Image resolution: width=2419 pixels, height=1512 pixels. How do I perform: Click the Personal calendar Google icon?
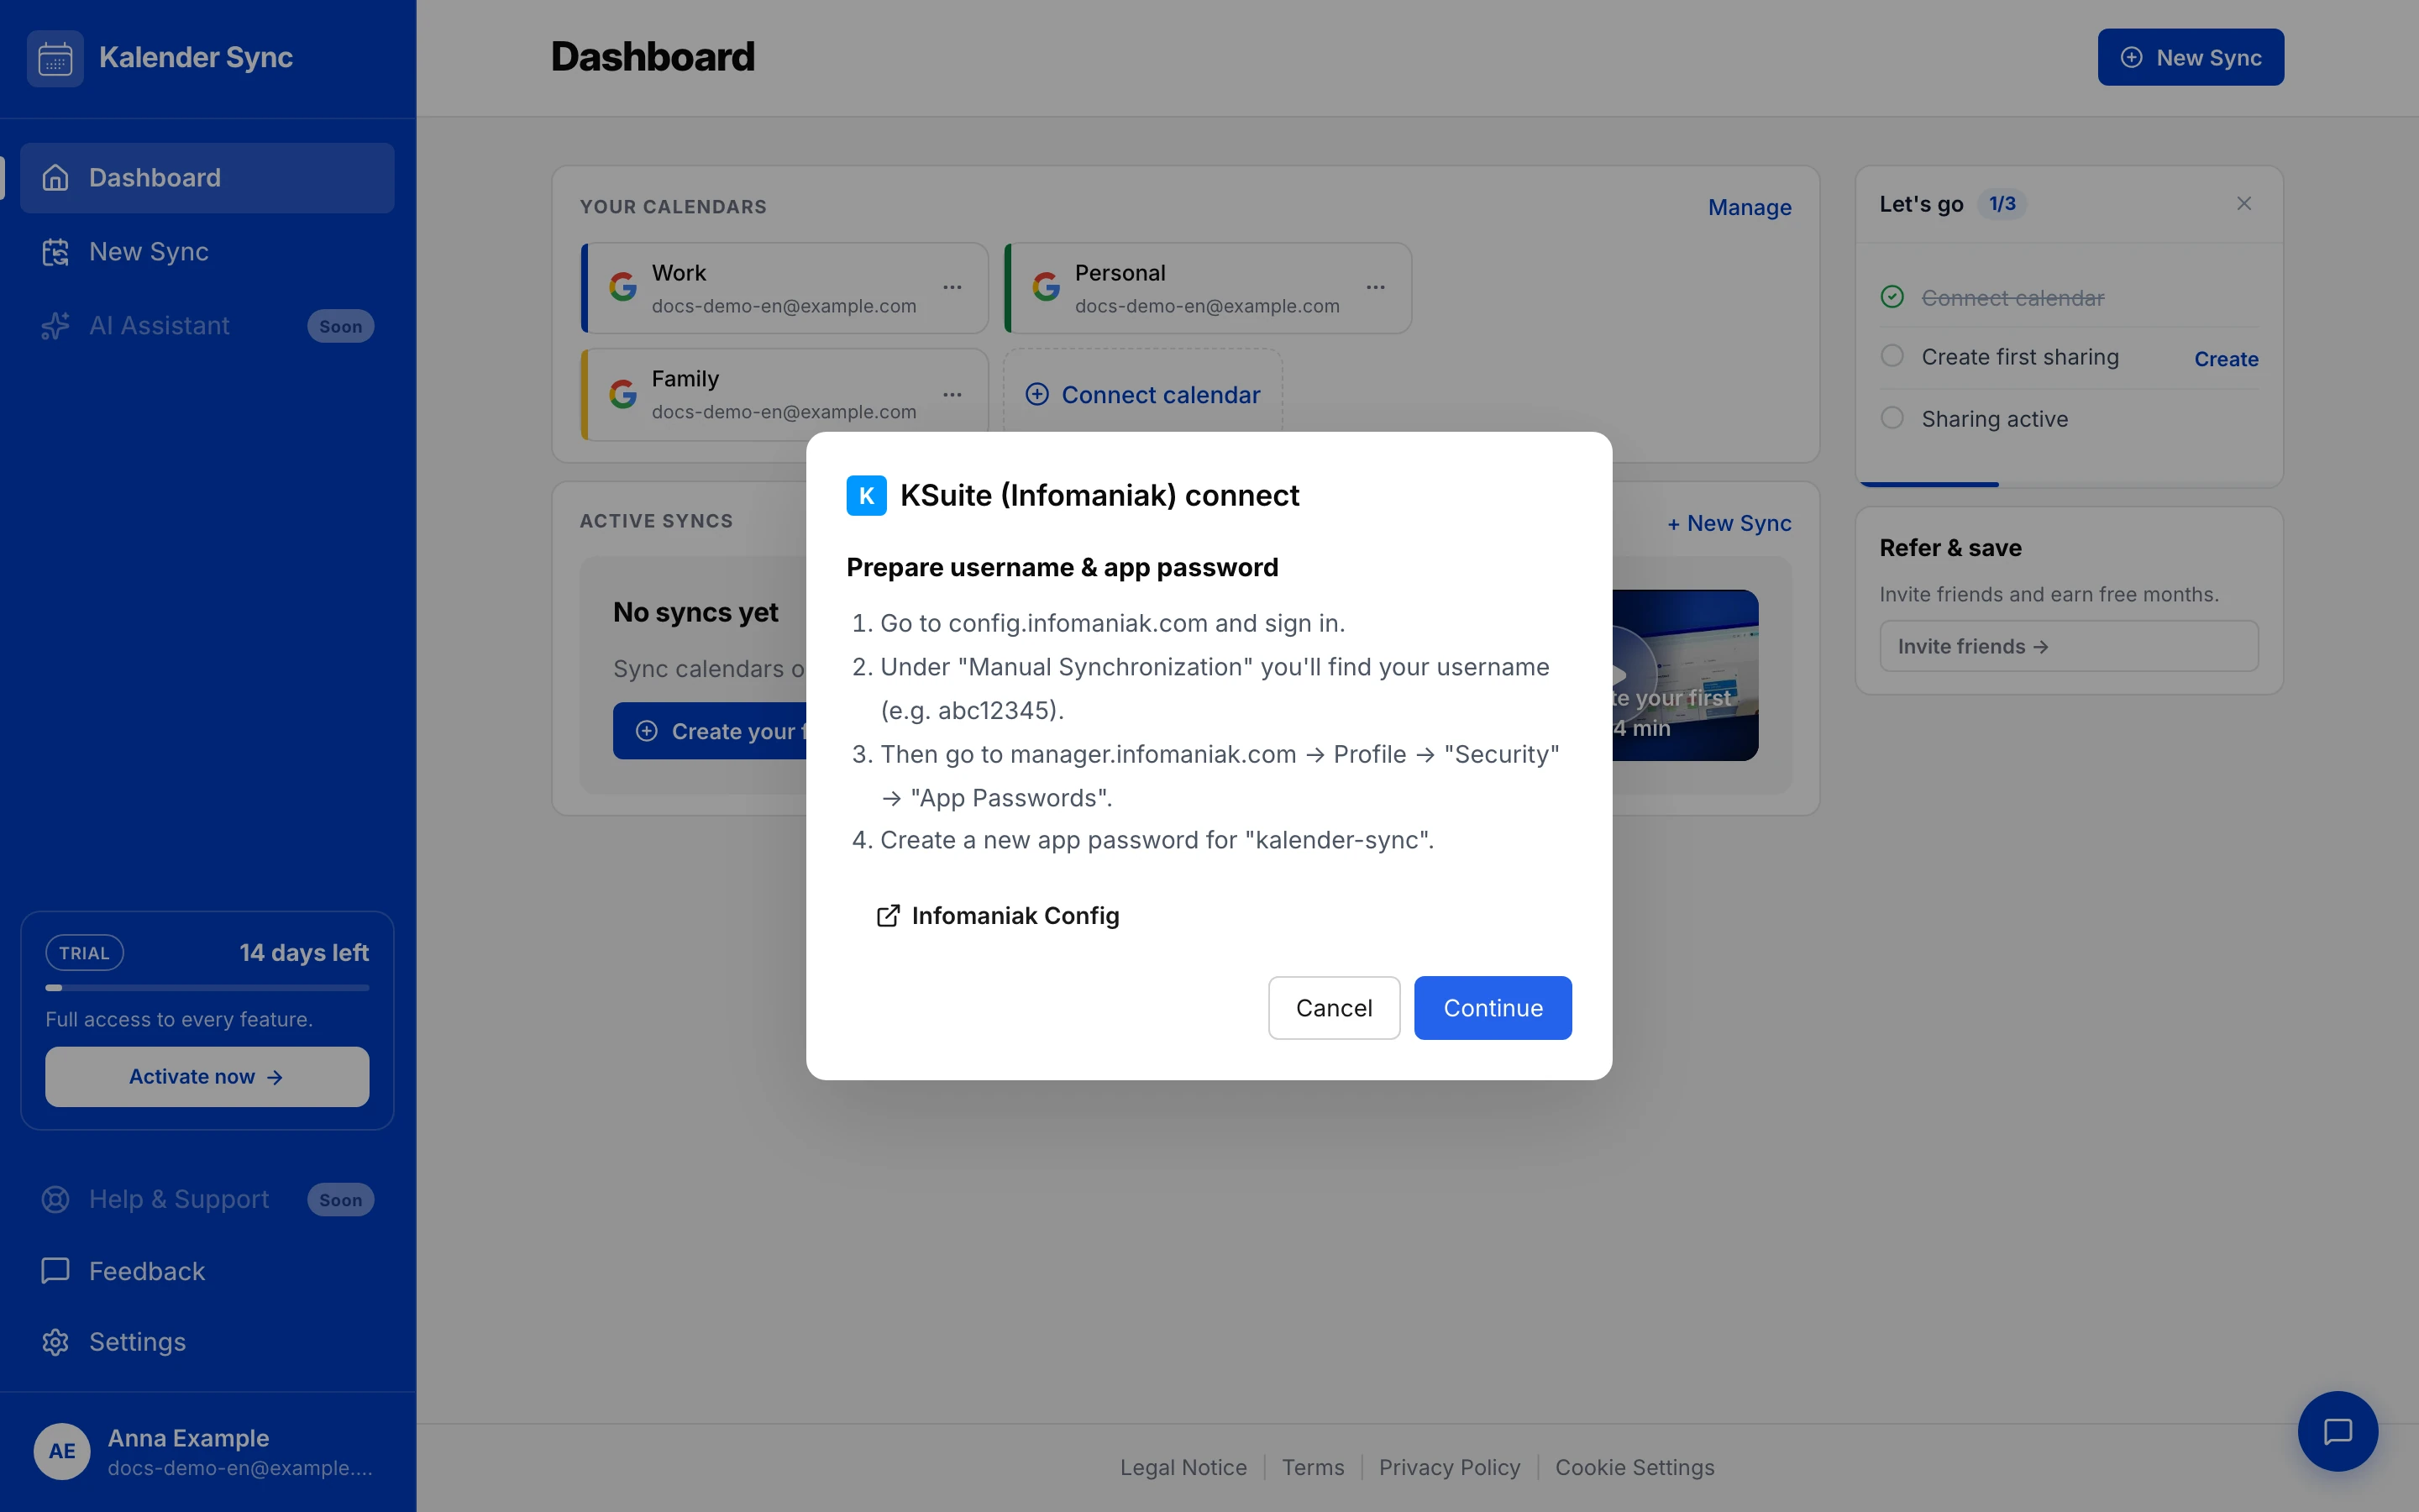pos(1047,287)
